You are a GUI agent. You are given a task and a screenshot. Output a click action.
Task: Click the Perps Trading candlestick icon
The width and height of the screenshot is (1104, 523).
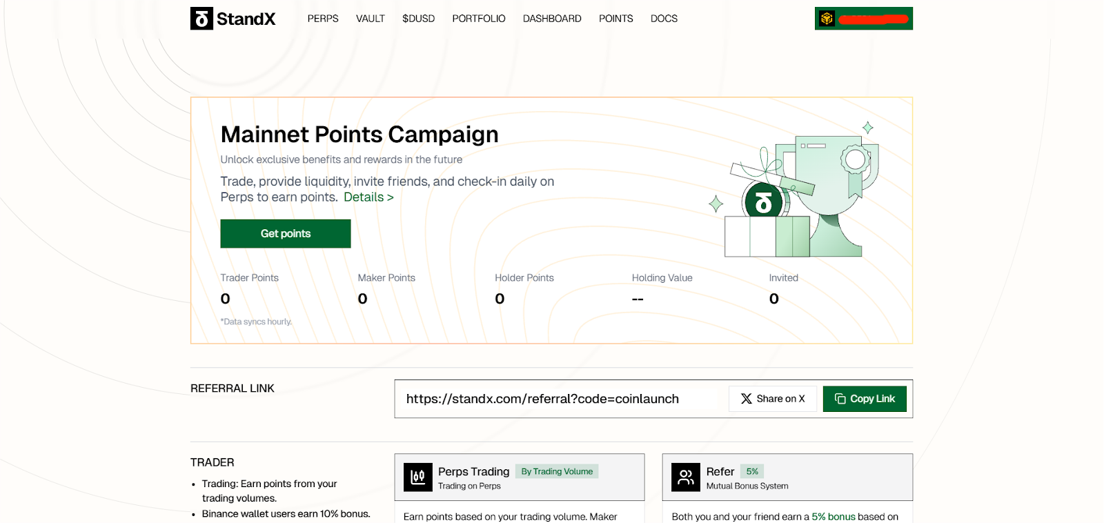(418, 477)
